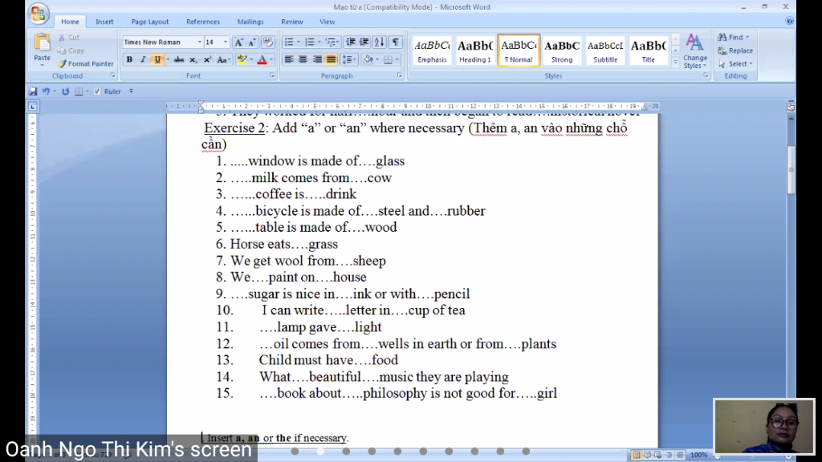Activate Format Painter
Image resolution: width=822 pixels, height=462 pixels.
(85, 63)
